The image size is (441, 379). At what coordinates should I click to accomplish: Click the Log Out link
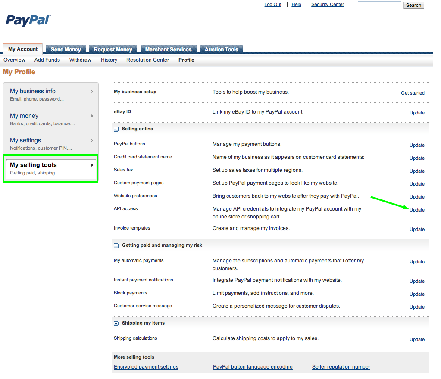272,4
